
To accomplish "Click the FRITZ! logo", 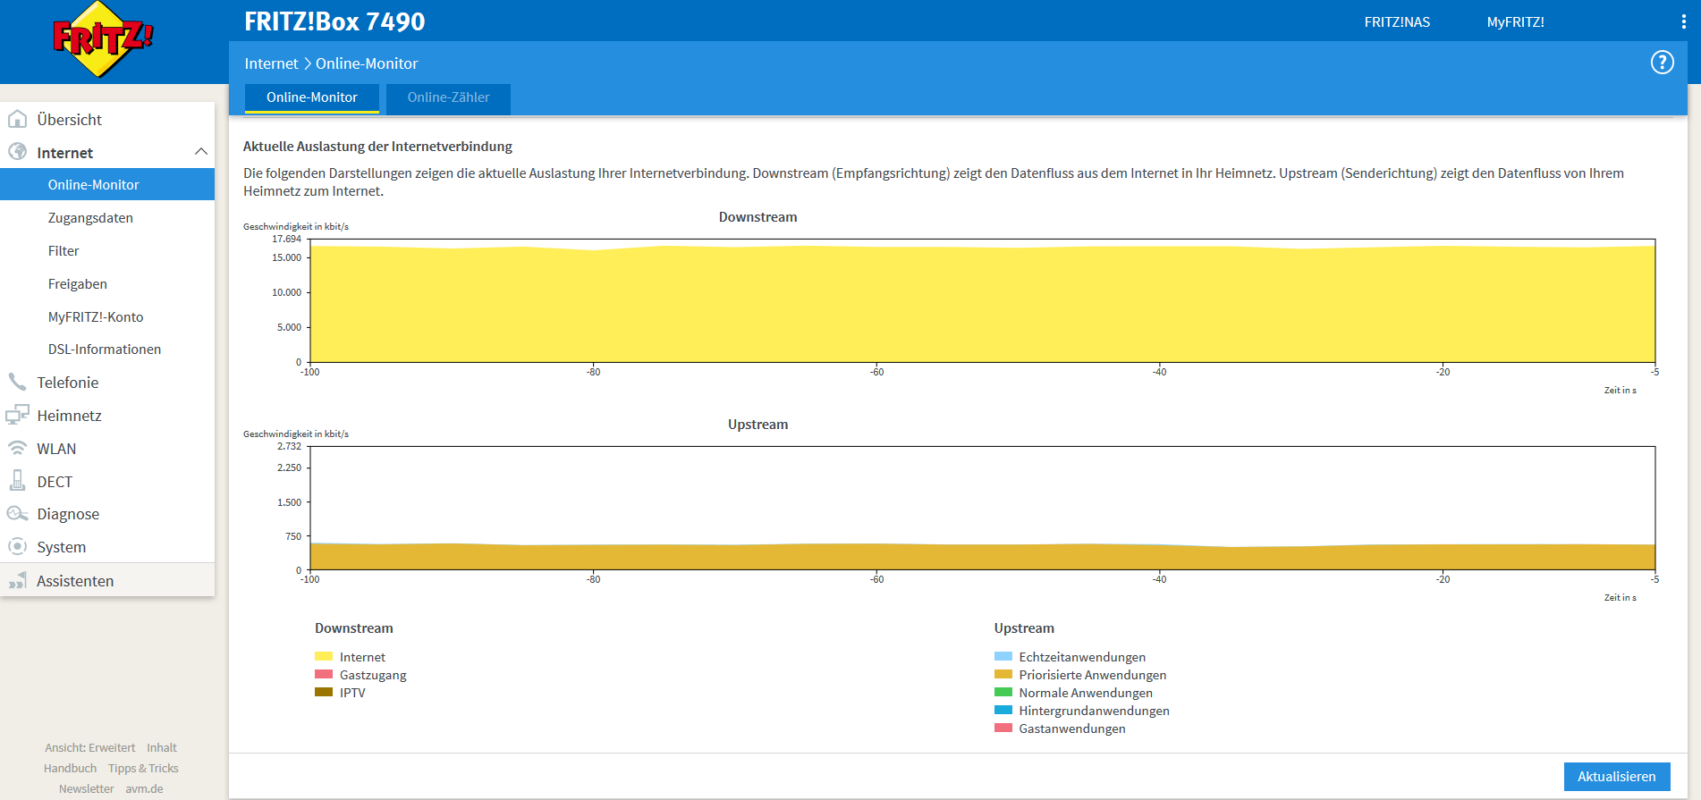I will 103,38.
